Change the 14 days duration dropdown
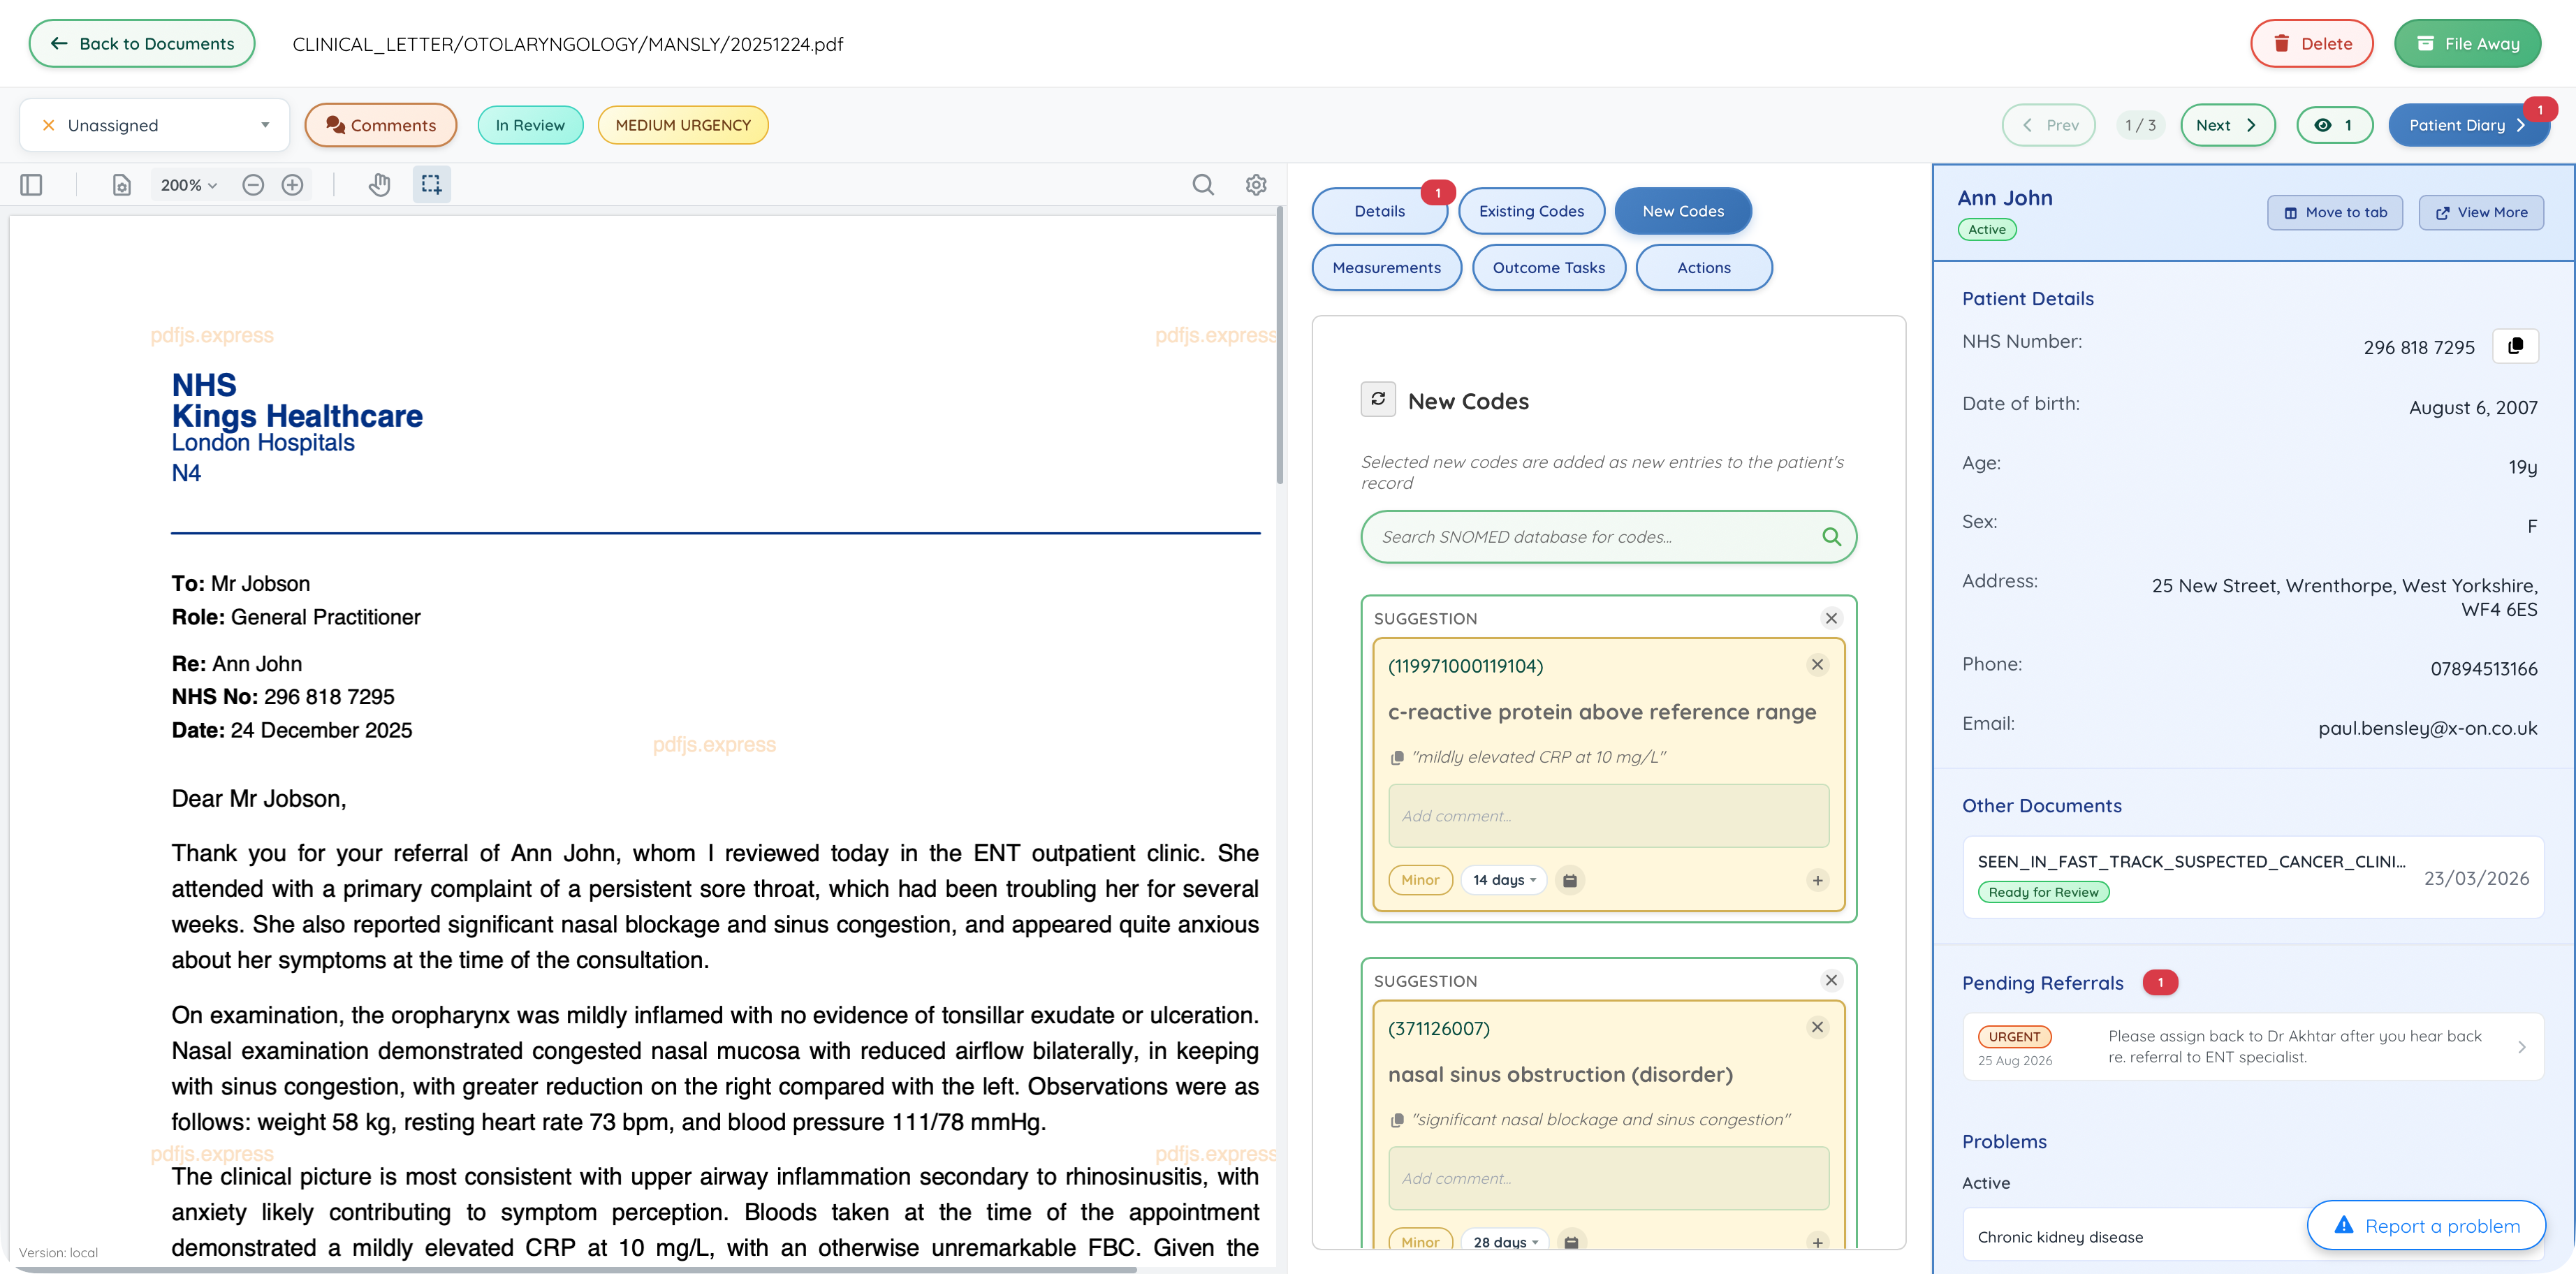This screenshot has height=1274, width=2576. coord(1504,880)
